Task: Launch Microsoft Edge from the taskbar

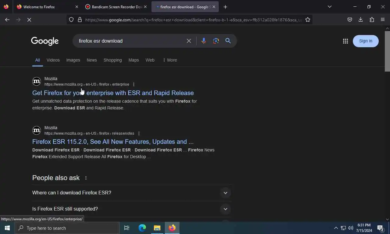Action: click(x=142, y=228)
